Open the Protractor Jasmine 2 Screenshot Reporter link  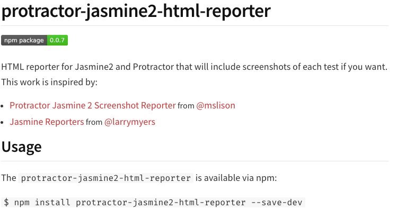93,105
